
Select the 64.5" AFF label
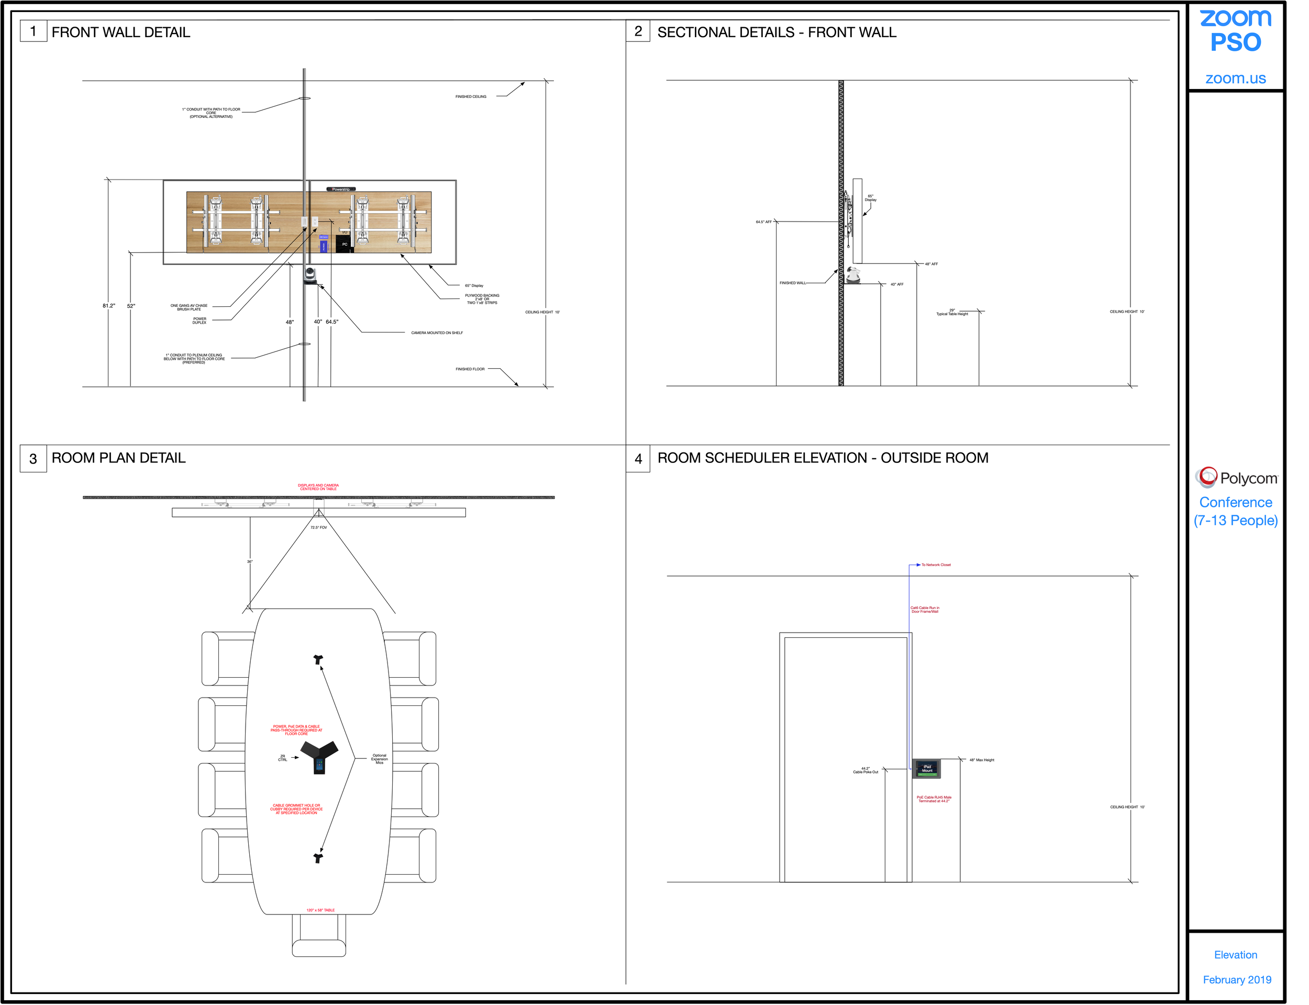pos(763,222)
